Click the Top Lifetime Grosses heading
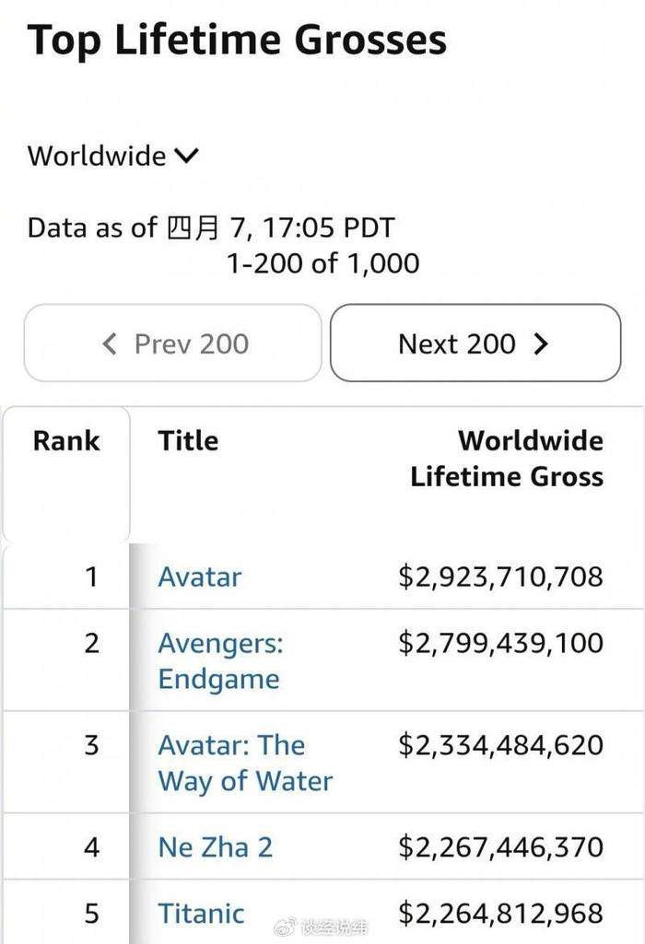Viewport: 645px width, 944px height. click(x=237, y=41)
